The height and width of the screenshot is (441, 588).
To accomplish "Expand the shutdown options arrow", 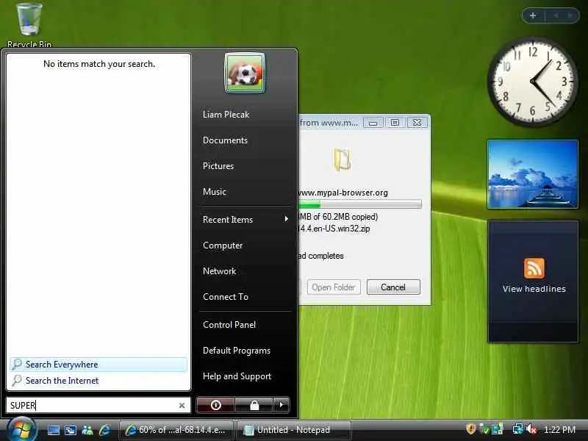I will (282, 405).
